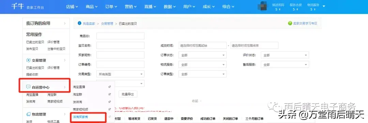This screenshot has width=368, height=123.
Task: Open the 订单类型 dropdown
Action: coord(202,74)
